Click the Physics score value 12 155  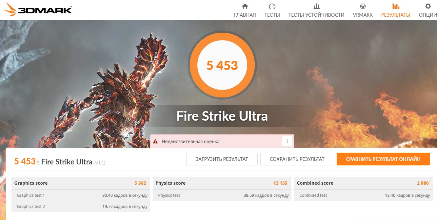click(280, 183)
